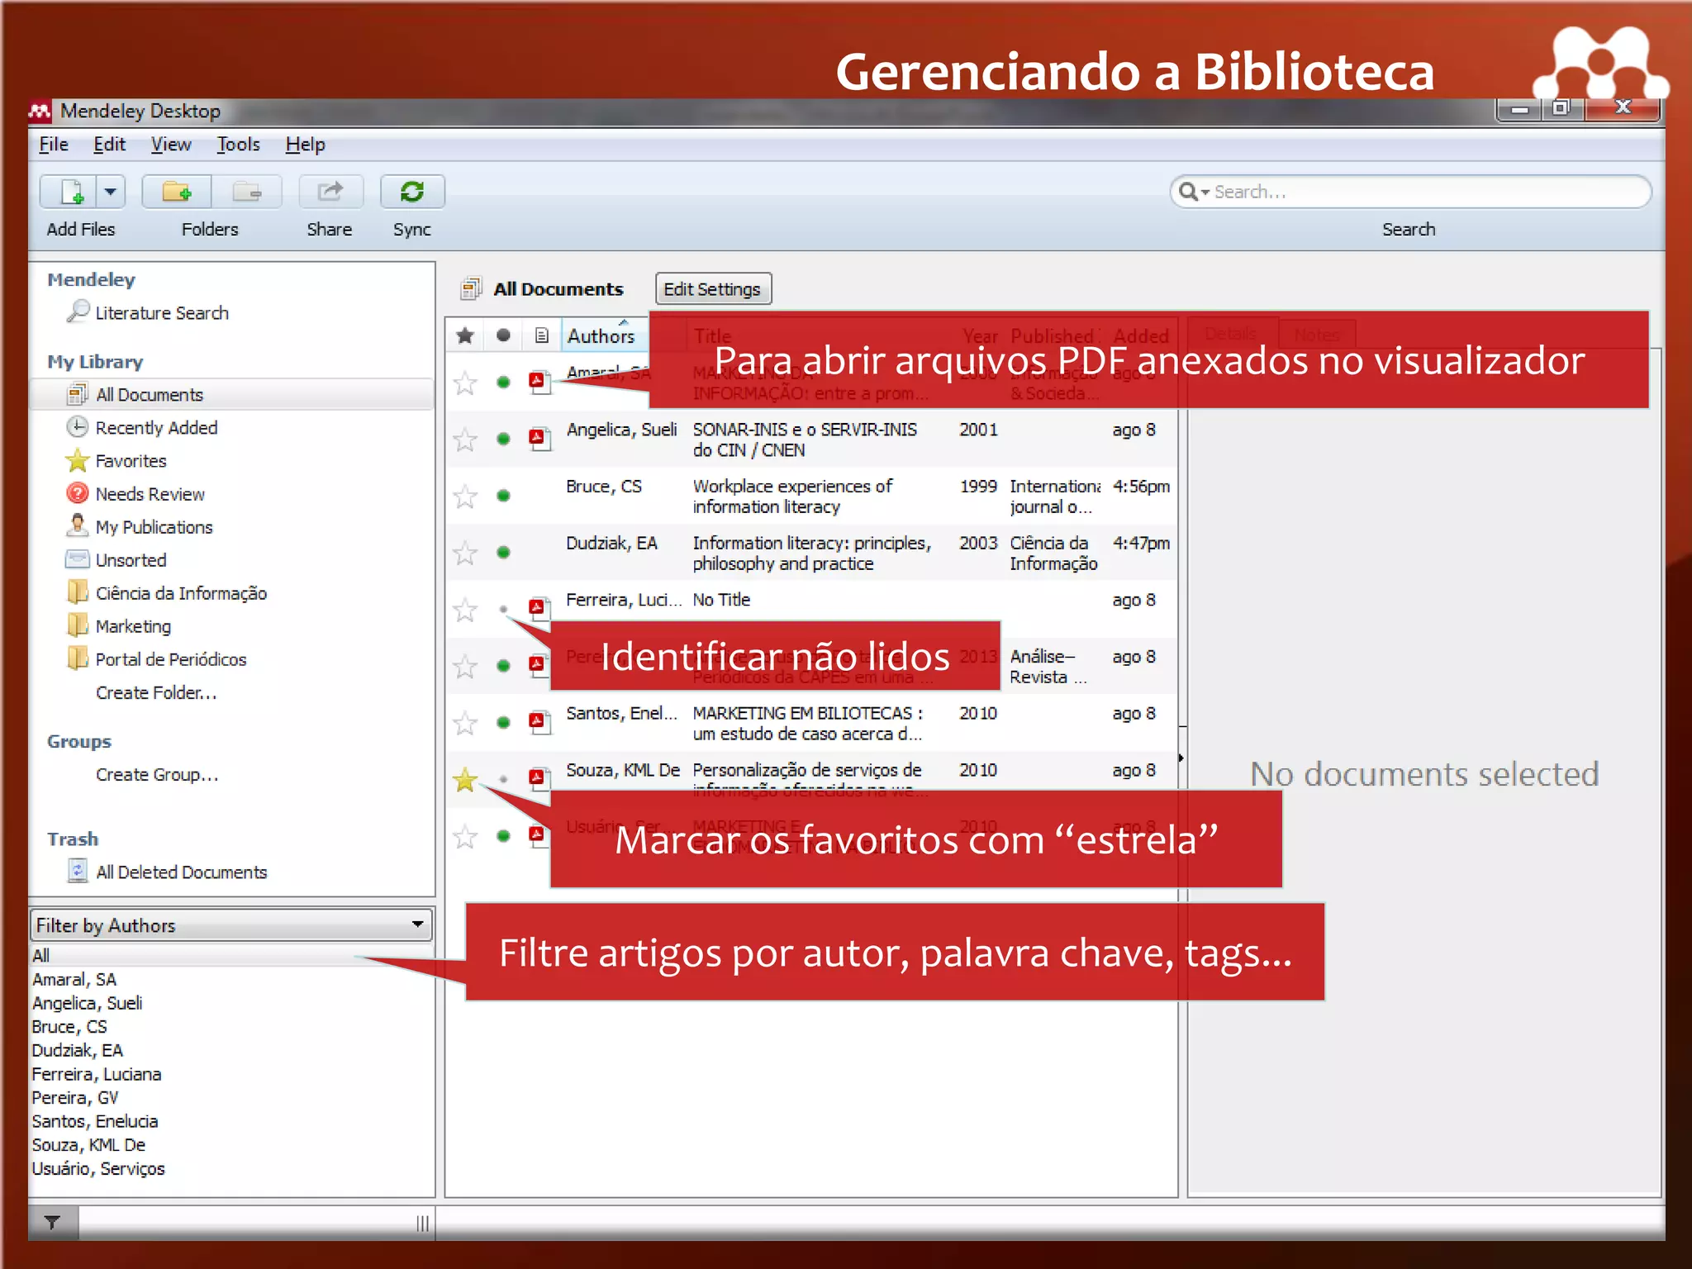Toggle the favorite star for Dudziak, EA
Image resolution: width=1692 pixels, height=1269 pixels.
[x=465, y=554]
